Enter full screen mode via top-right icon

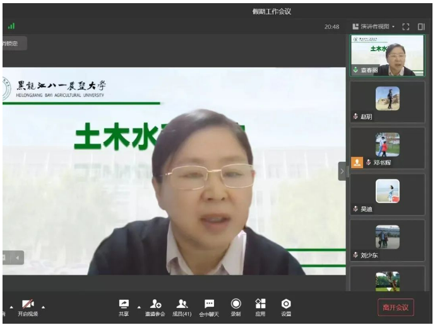(x=406, y=27)
